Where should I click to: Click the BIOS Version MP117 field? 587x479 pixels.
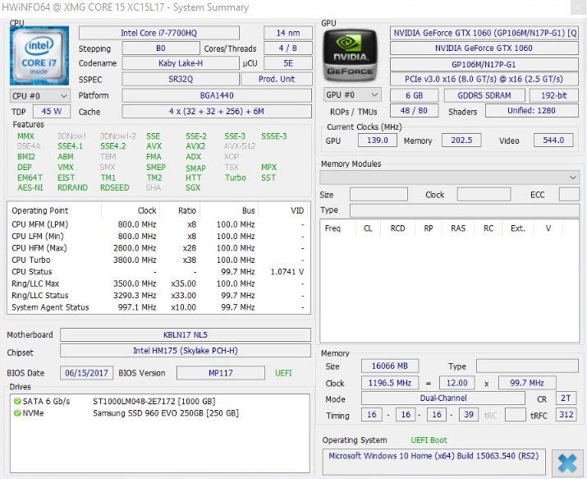221,373
